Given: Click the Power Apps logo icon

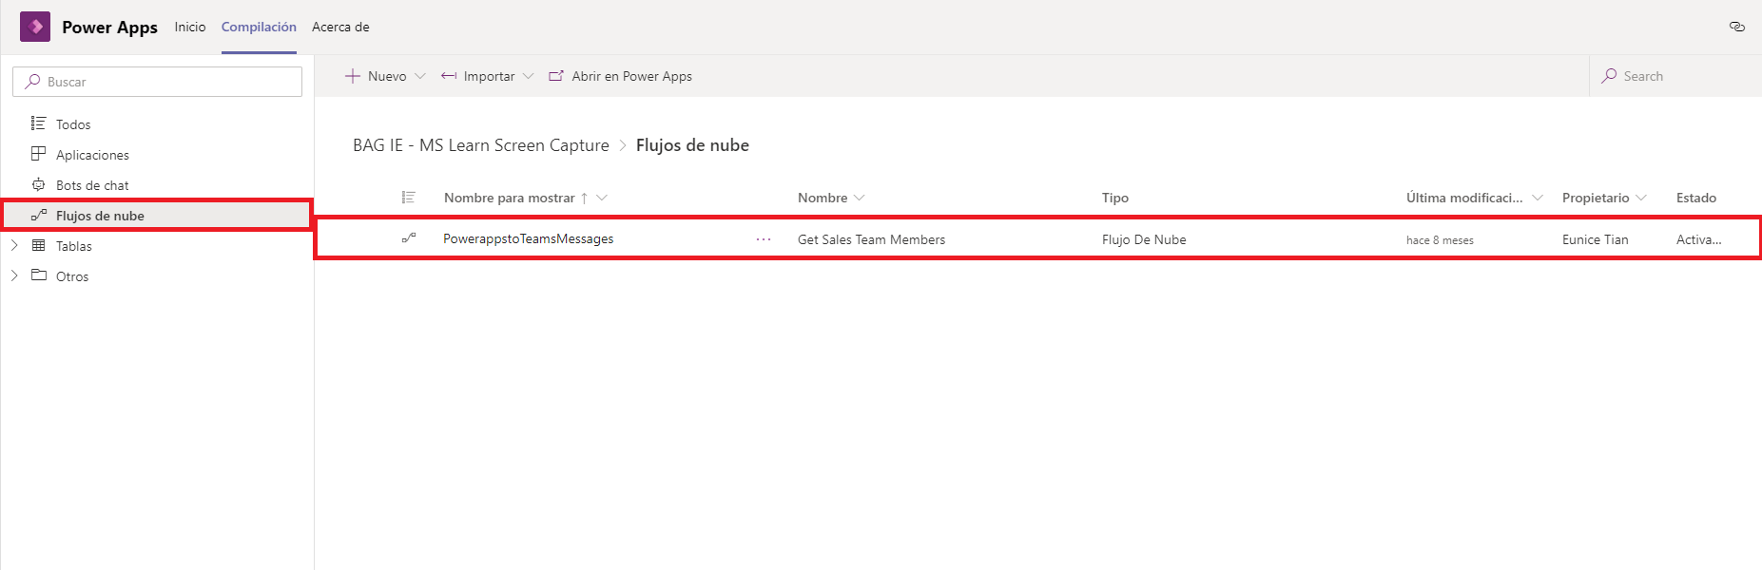Looking at the screenshot, I should 35,27.
